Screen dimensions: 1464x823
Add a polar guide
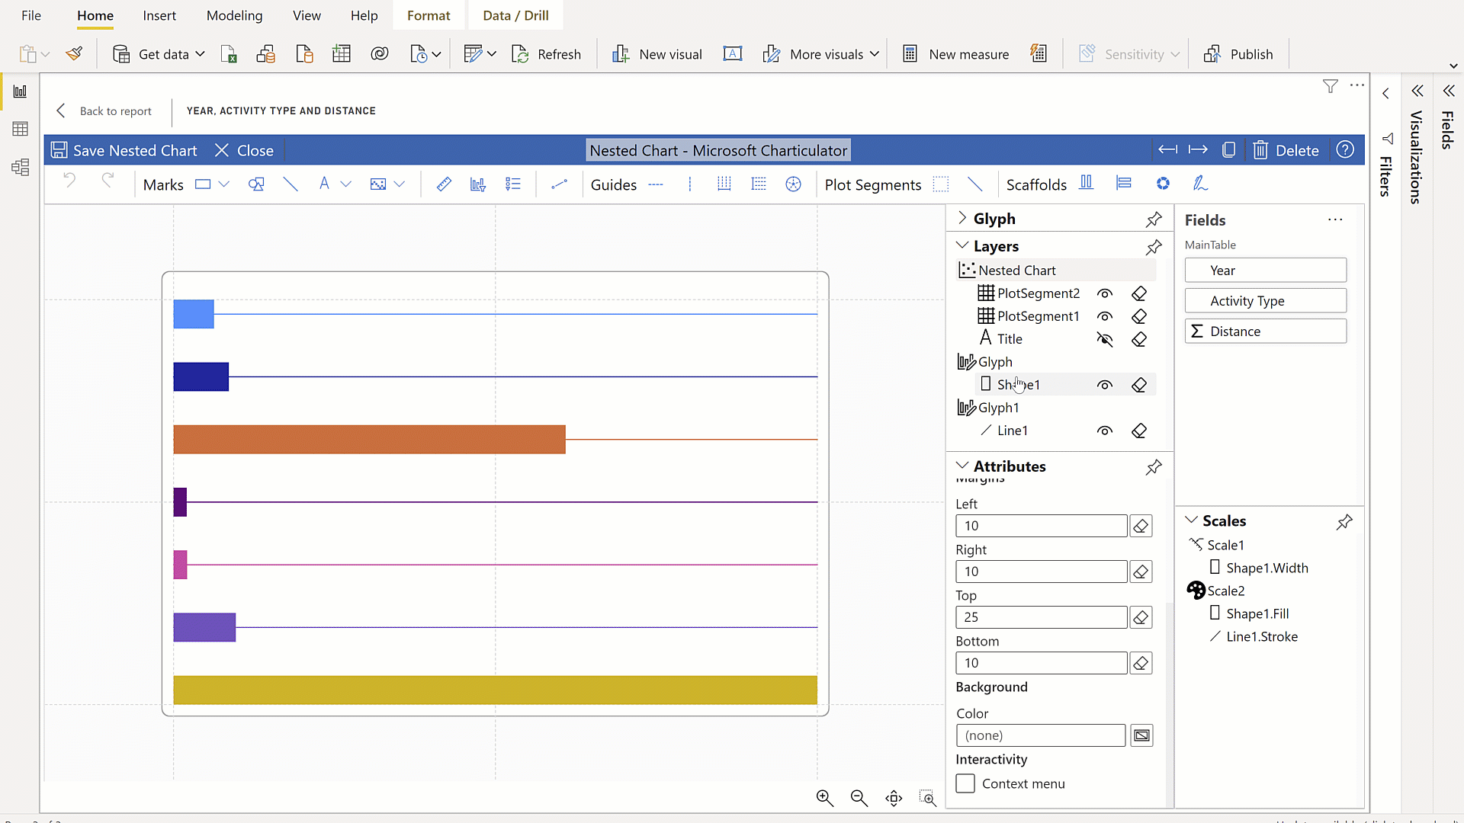(793, 184)
